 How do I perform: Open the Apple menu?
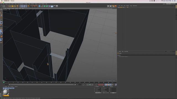pyautogui.click(x=2, y=1)
